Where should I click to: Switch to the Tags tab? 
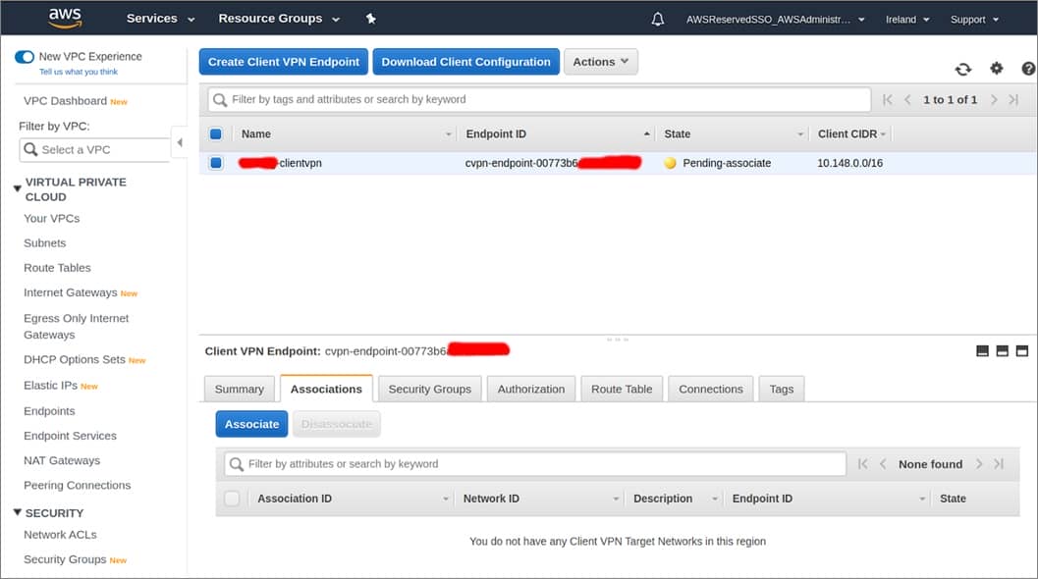click(781, 389)
